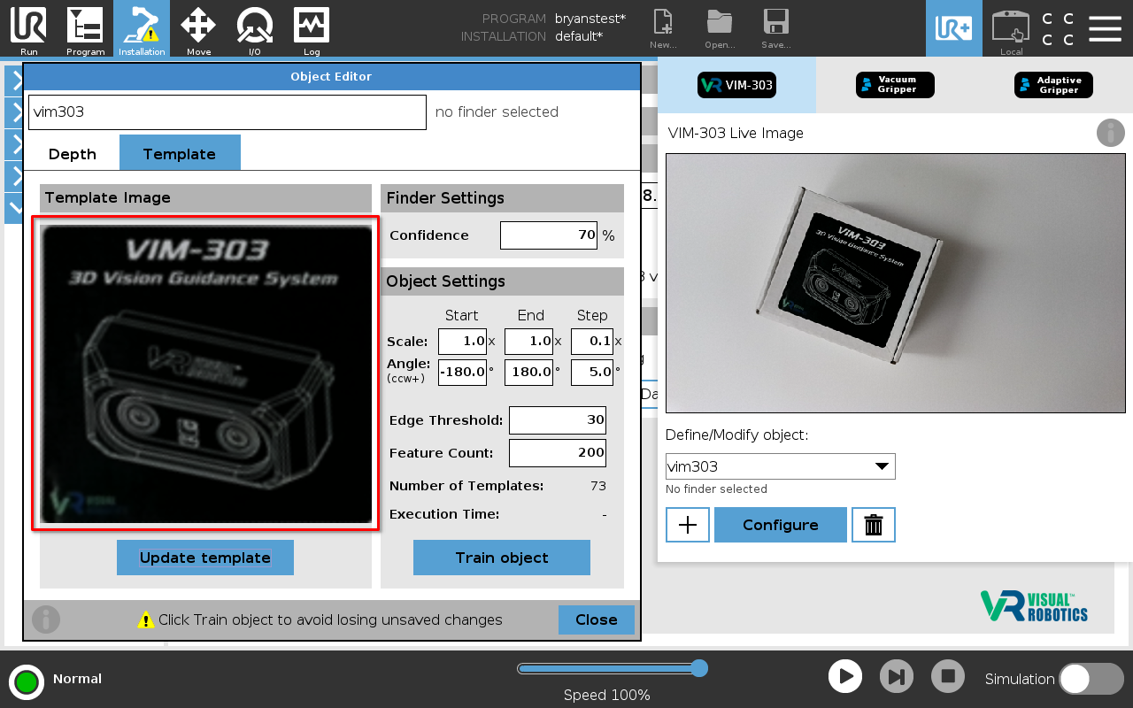Create a new program with New icon
This screenshot has width=1133, height=708.
(x=663, y=28)
